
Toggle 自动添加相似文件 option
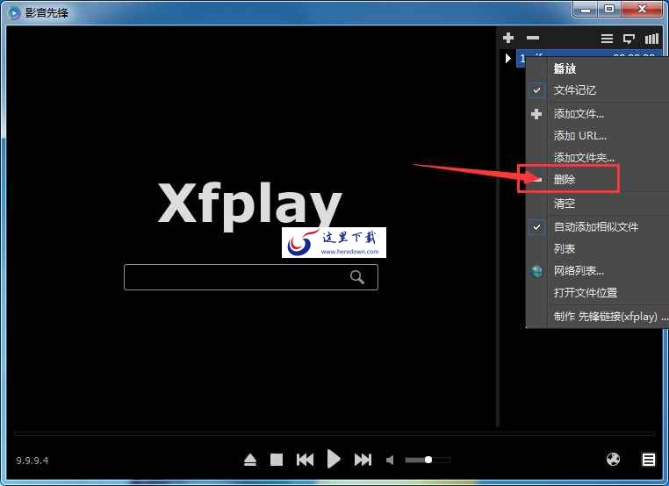(597, 227)
